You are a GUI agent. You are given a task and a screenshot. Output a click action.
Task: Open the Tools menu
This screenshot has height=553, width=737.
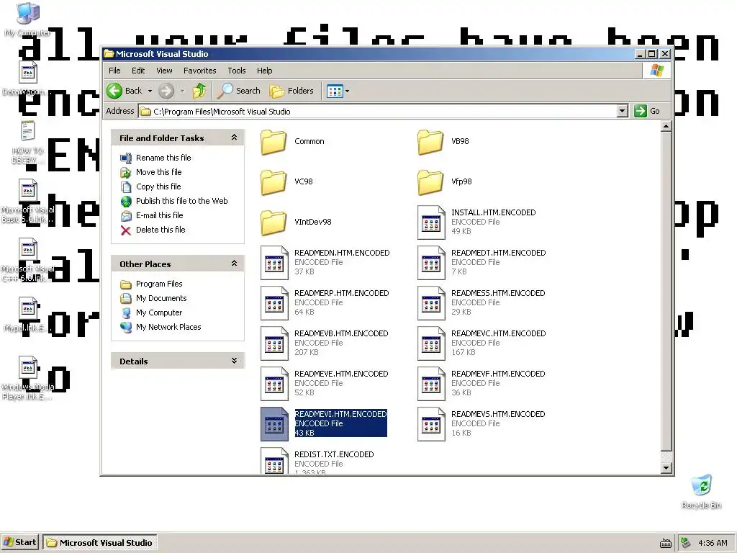(x=236, y=71)
